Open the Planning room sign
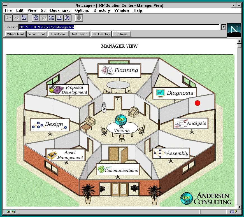 tap(119, 70)
